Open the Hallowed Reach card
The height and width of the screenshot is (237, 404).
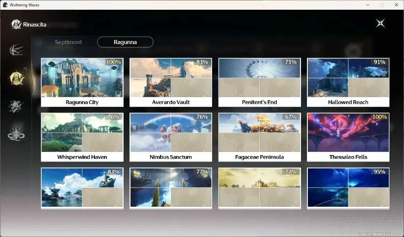[x=348, y=82]
